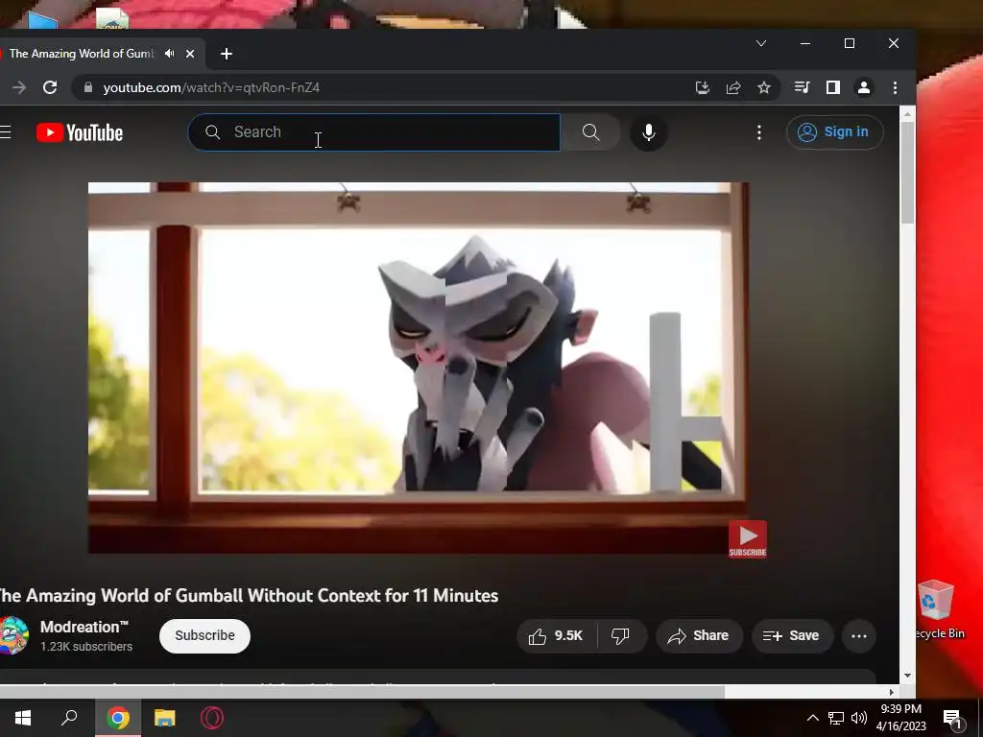Show hidden system tray icons
The width and height of the screenshot is (983, 737).
pyautogui.click(x=812, y=718)
